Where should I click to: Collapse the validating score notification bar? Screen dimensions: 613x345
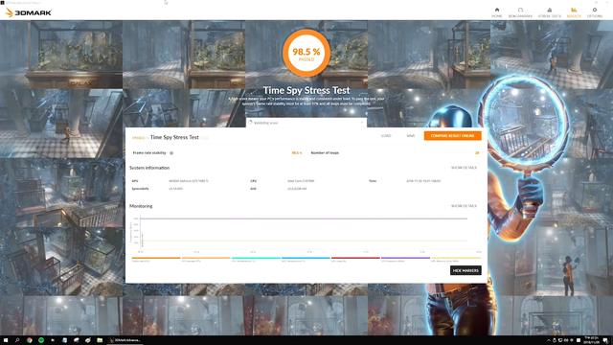point(362,123)
